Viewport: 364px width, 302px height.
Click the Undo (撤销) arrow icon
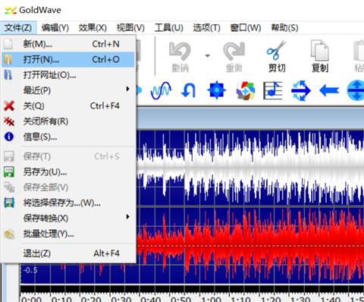tap(180, 51)
